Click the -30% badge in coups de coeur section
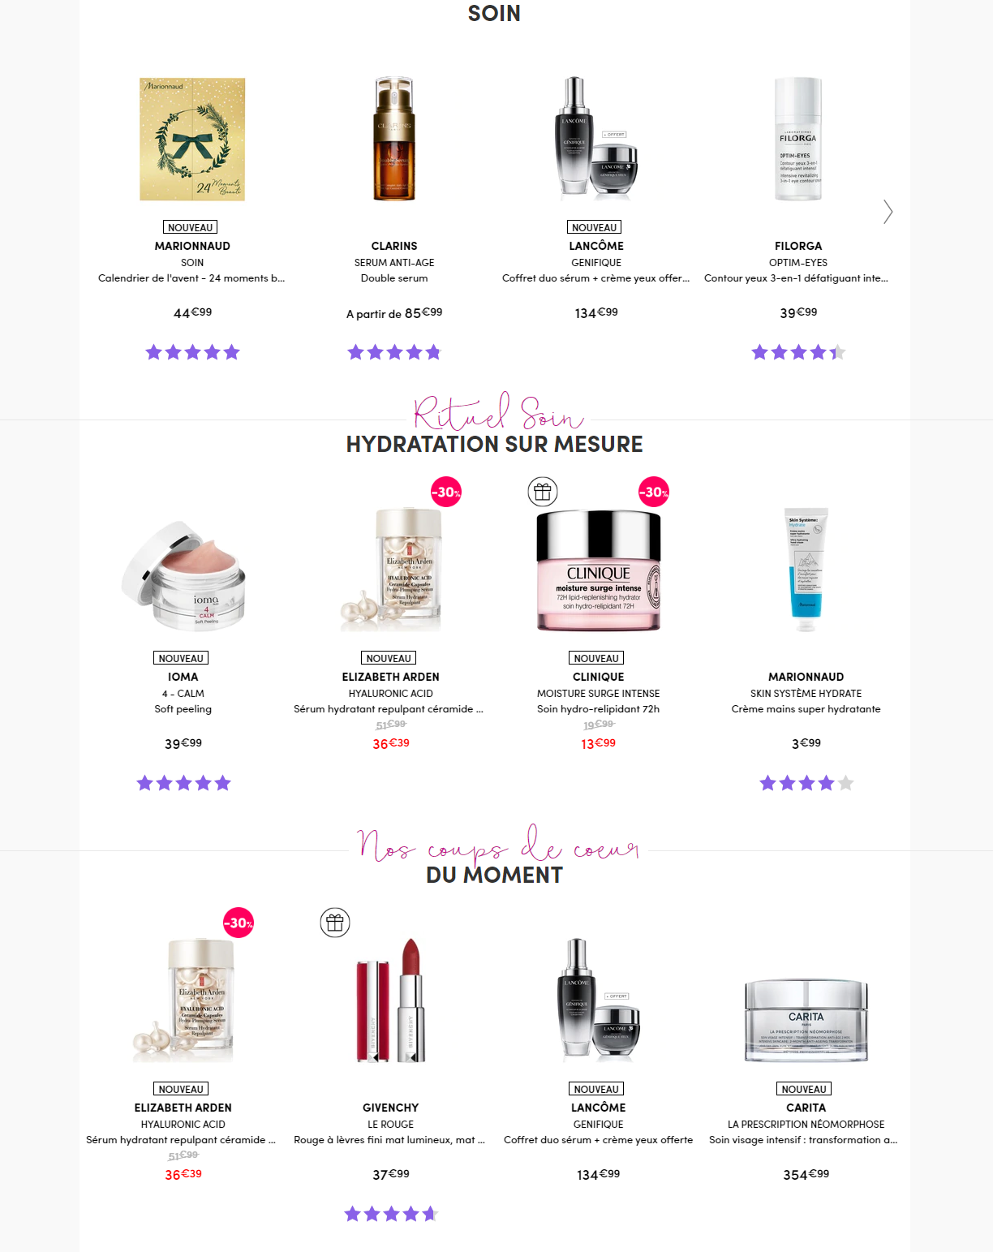Screen dimensions: 993x1252 239,923
